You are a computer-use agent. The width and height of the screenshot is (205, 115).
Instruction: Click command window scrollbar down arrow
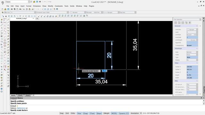(x=204, y=104)
